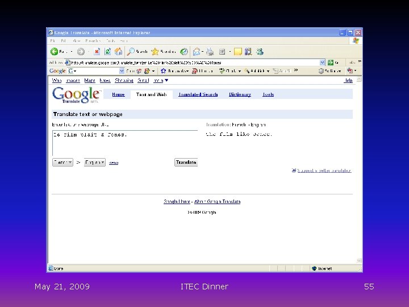
Task: Click the Google toolbar logo
Action: click(x=57, y=70)
